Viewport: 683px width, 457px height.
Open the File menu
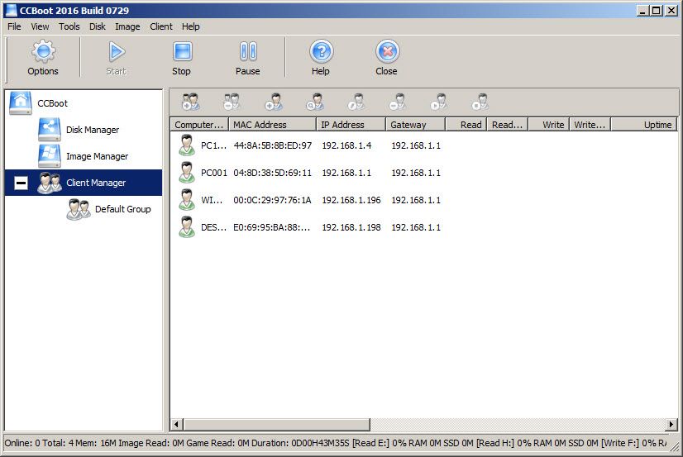click(x=14, y=26)
